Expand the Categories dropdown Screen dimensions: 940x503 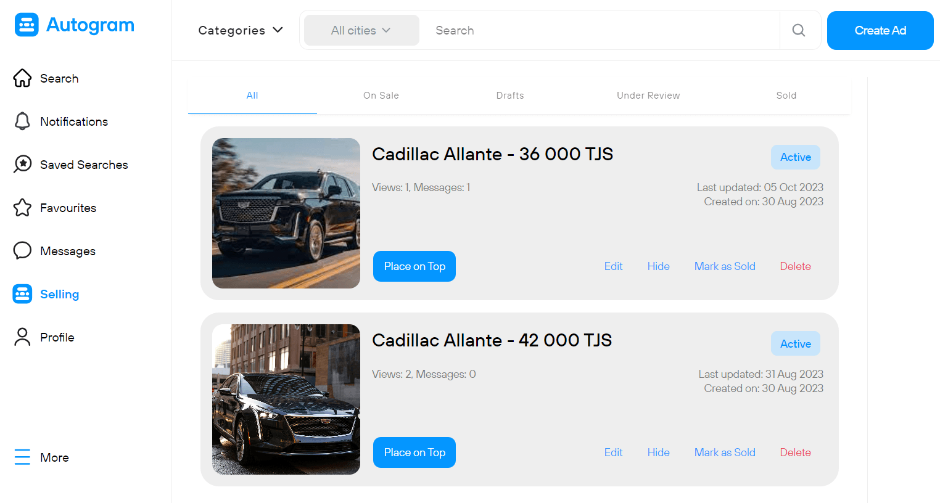[x=241, y=30]
